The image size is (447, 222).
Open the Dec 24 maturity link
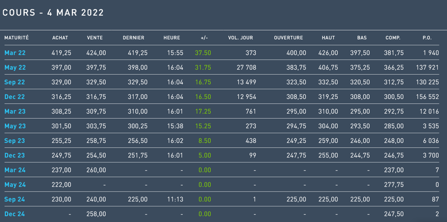point(15,214)
